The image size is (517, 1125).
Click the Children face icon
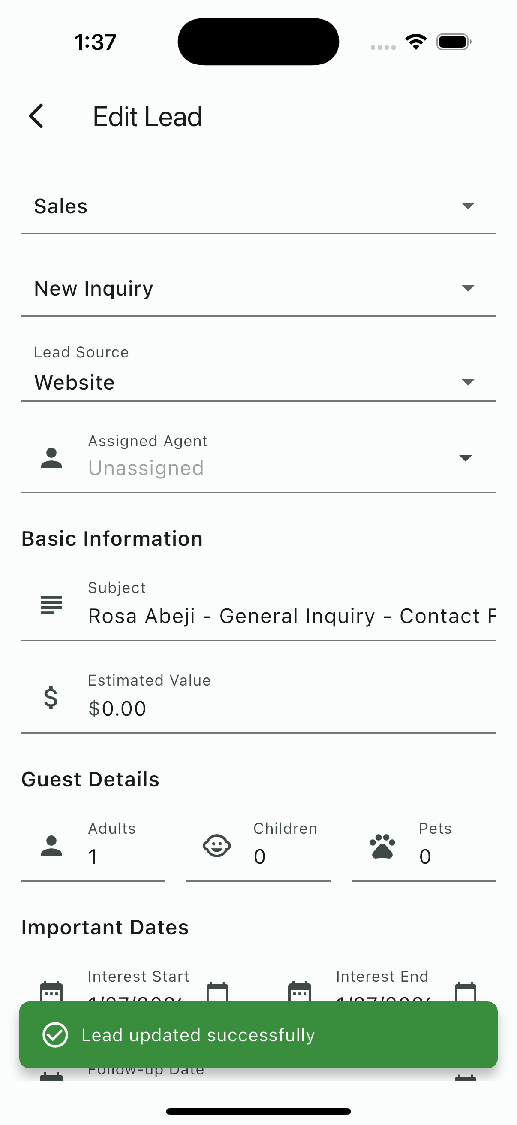coord(217,846)
